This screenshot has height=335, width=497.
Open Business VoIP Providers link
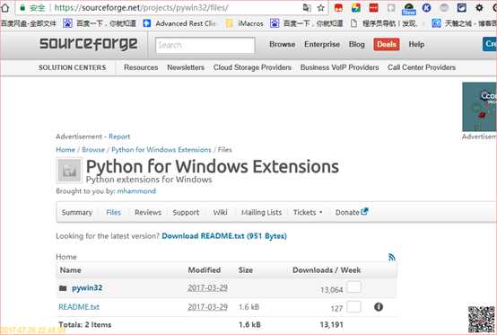(x=339, y=67)
